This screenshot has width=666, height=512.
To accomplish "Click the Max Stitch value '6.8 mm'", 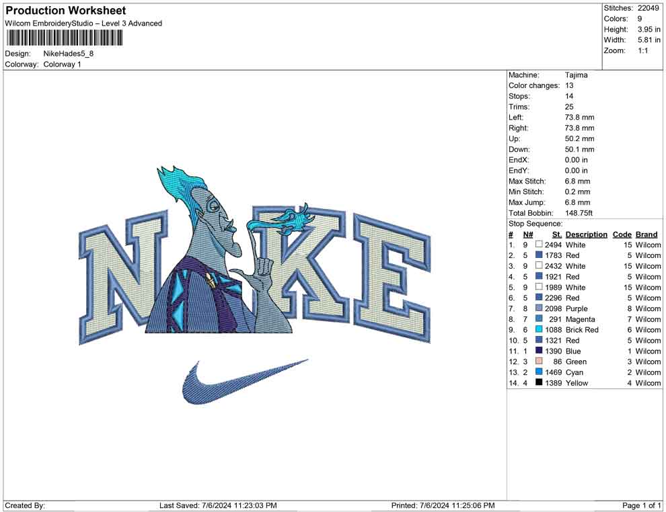I will pos(578,181).
